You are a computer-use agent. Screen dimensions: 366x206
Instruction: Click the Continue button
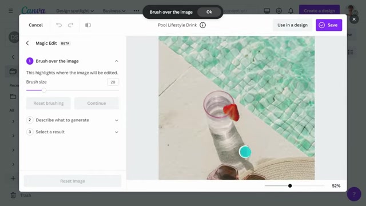point(97,103)
